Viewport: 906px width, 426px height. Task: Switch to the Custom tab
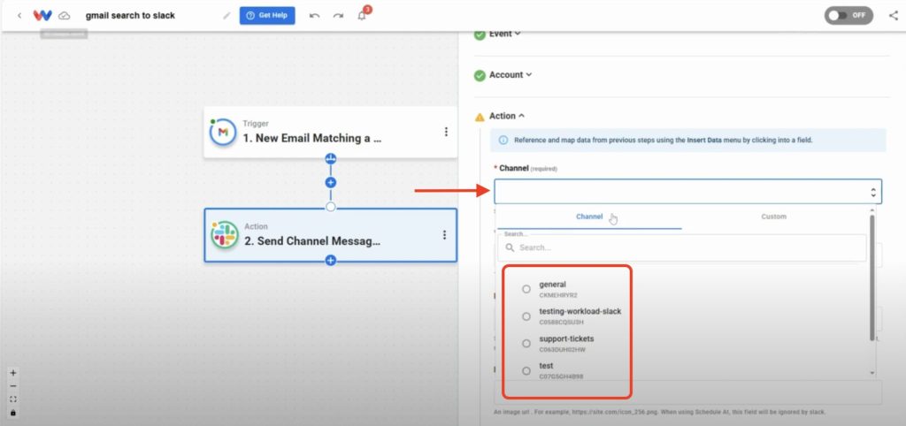[x=773, y=217]
